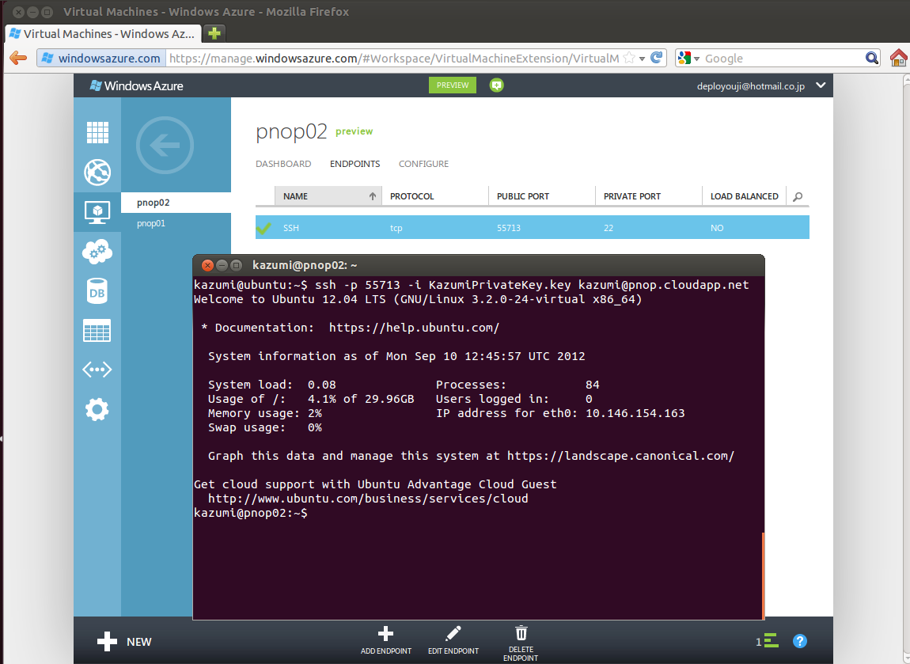Image resolution: width=910 pixels, height=664 pixels.
Task: Switch to the DASHBOARD tab
Action: coord(283,164)
